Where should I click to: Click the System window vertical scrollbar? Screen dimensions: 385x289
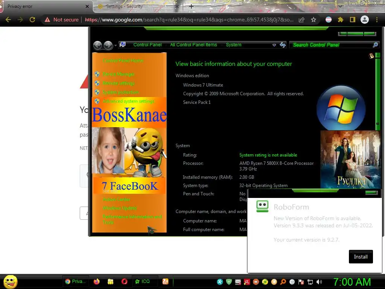coord(377,91)
